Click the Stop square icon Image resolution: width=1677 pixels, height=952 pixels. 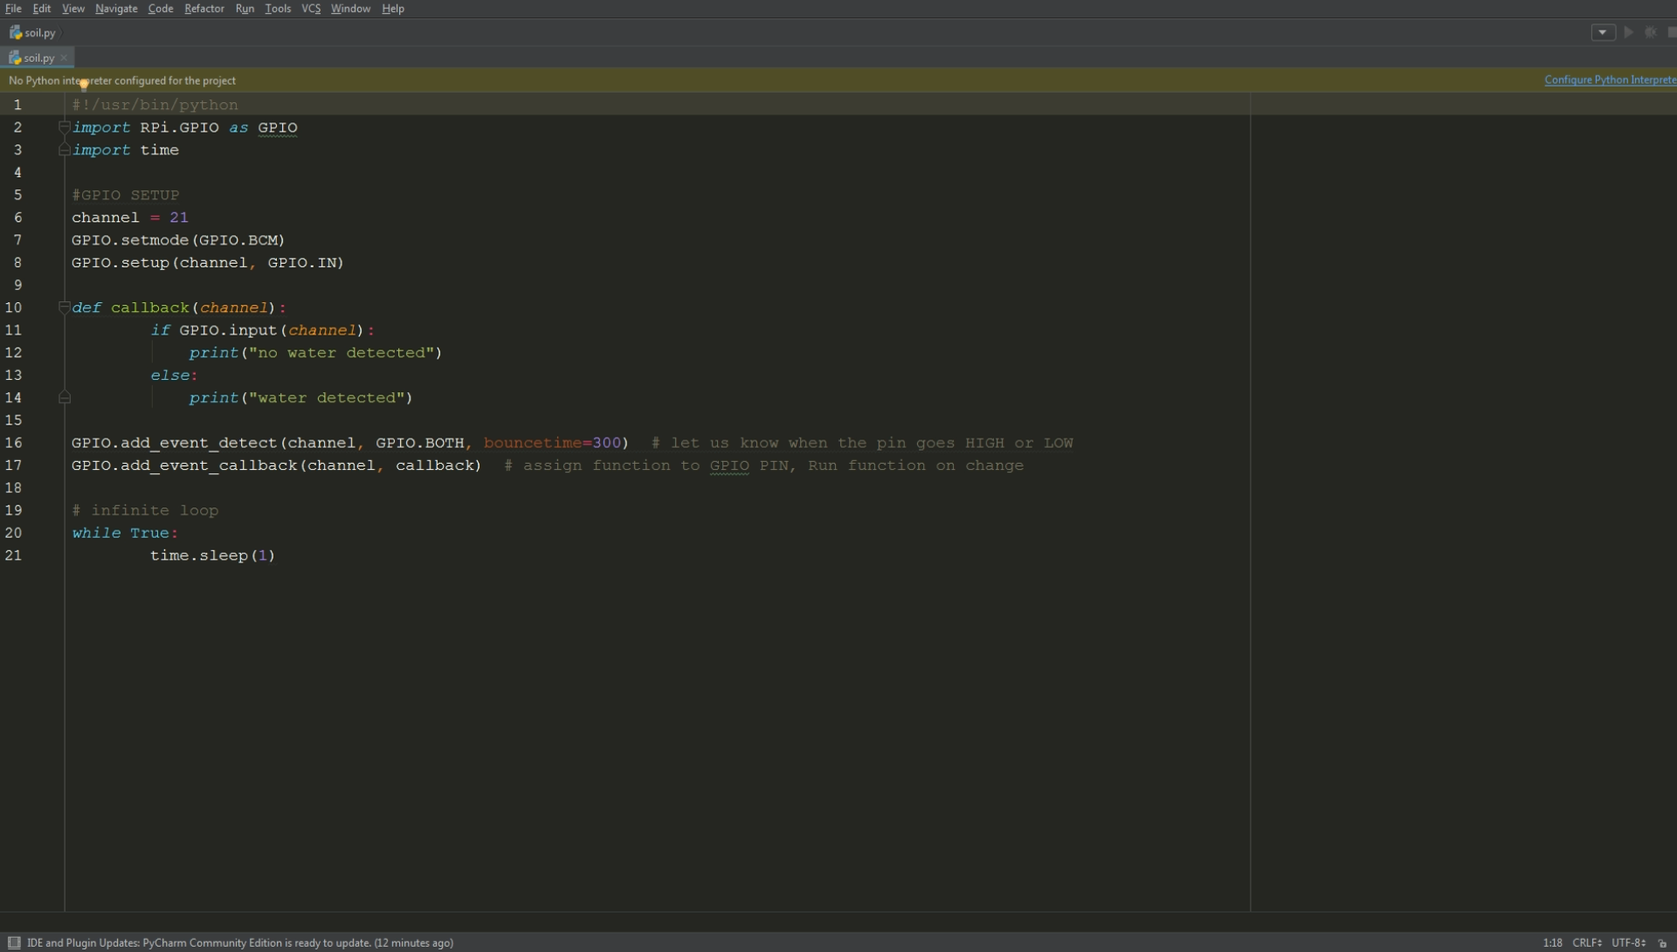click(1672, 32)
